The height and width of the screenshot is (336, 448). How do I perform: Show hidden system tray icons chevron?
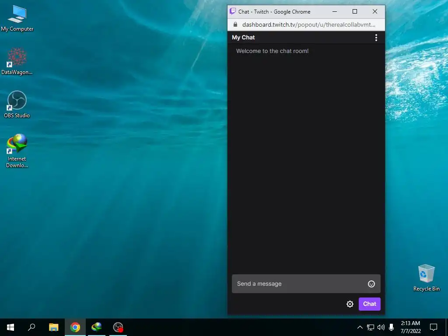click(360, 327)
